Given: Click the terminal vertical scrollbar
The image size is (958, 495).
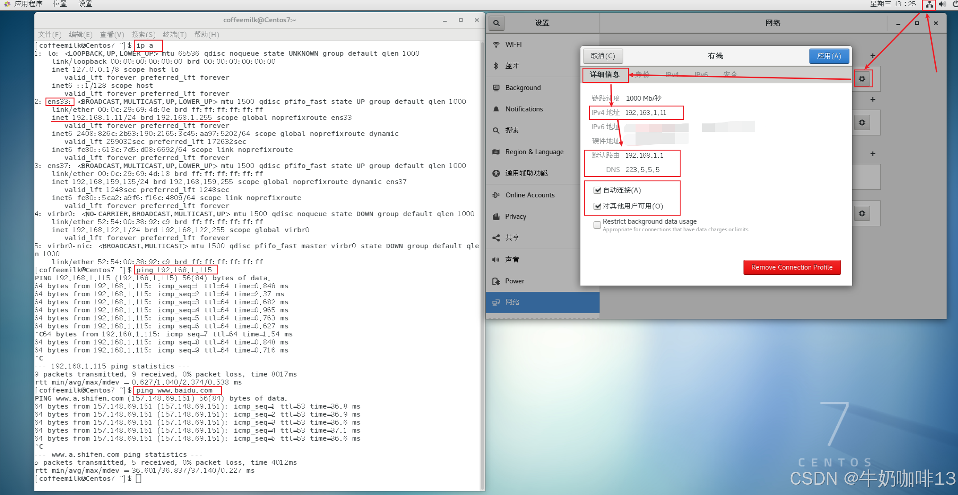Looking at the screenshot, I should tap(482, 267).
